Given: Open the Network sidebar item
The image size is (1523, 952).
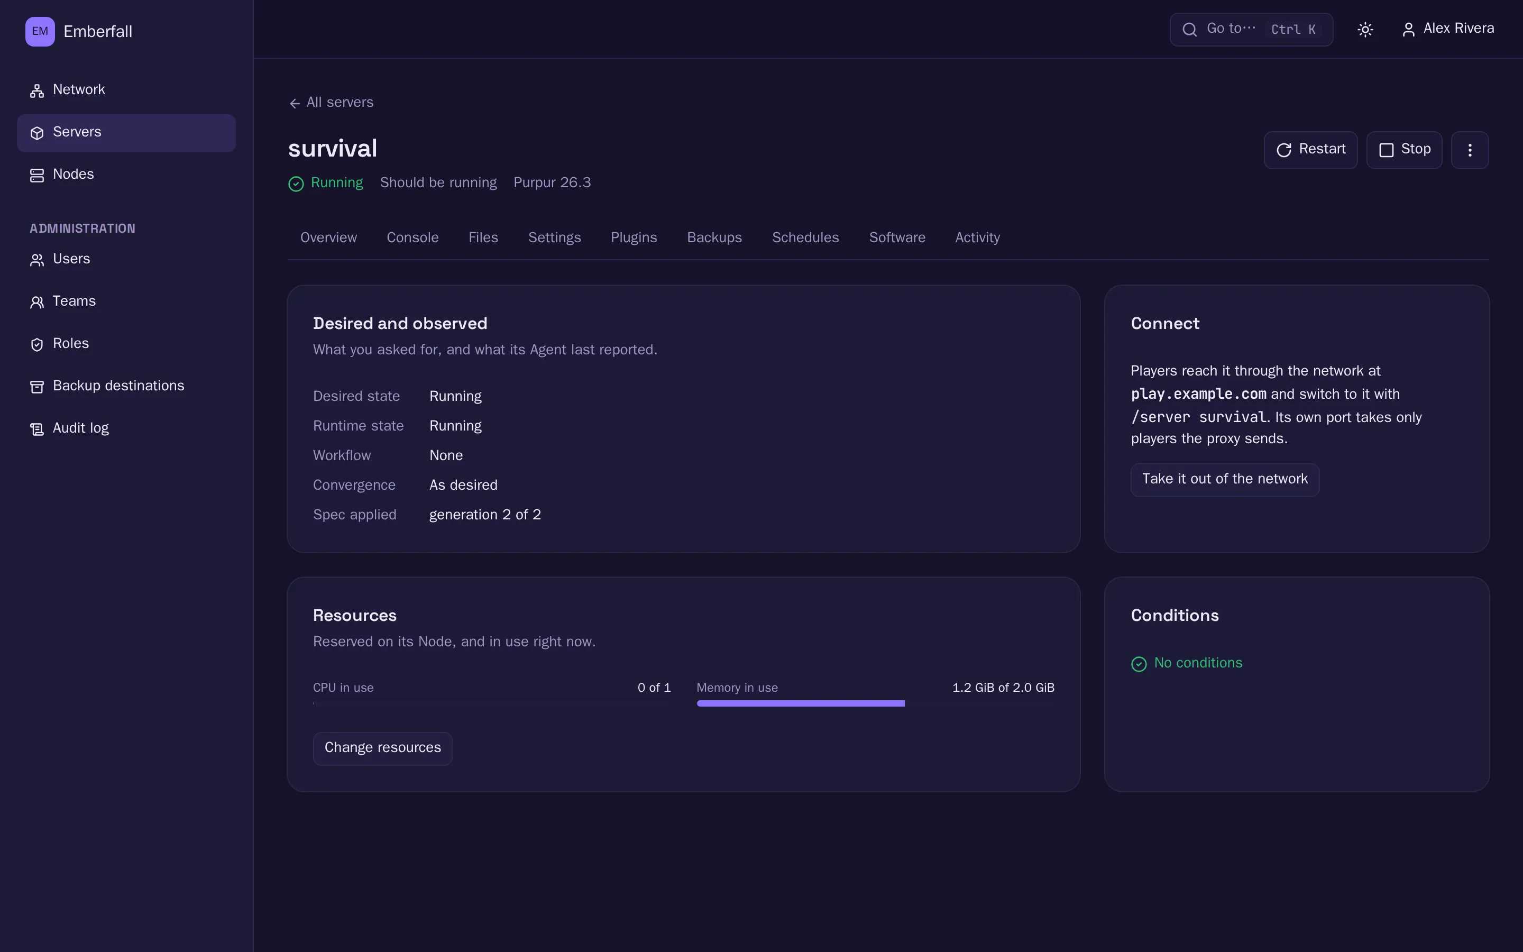Looking at the screenshot, I should (x=126, y=90).
